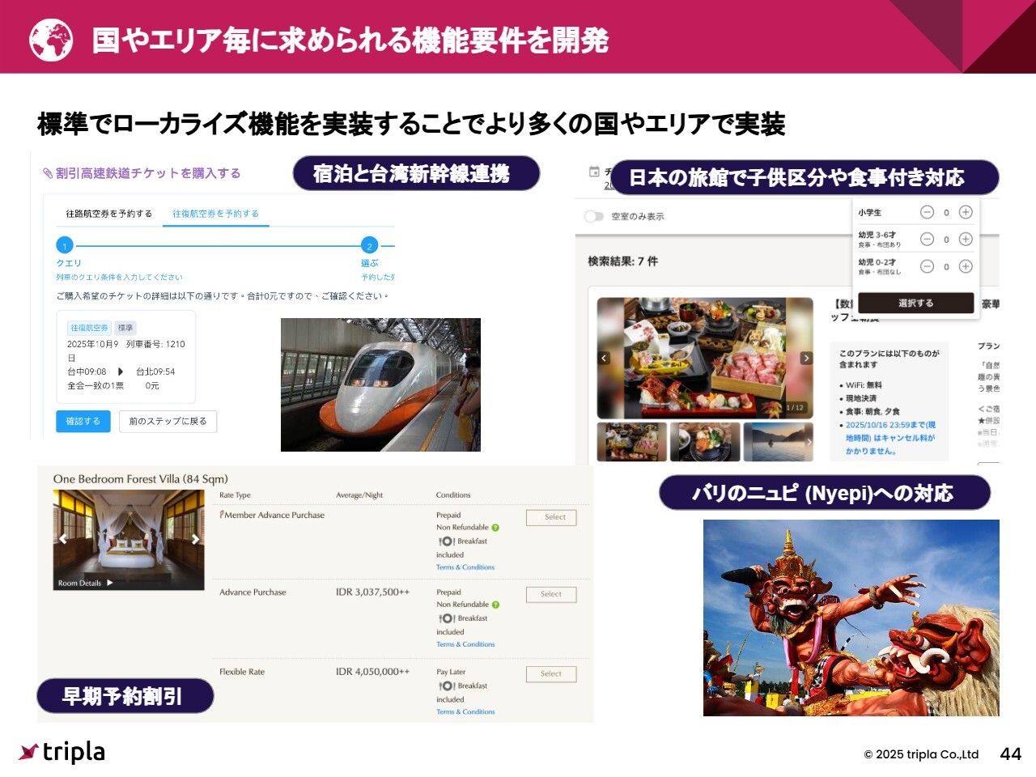The width and height of the screenshot is (1036, 777).
Task: Click the discount rail ticket link icon
Action: point(48,173)
